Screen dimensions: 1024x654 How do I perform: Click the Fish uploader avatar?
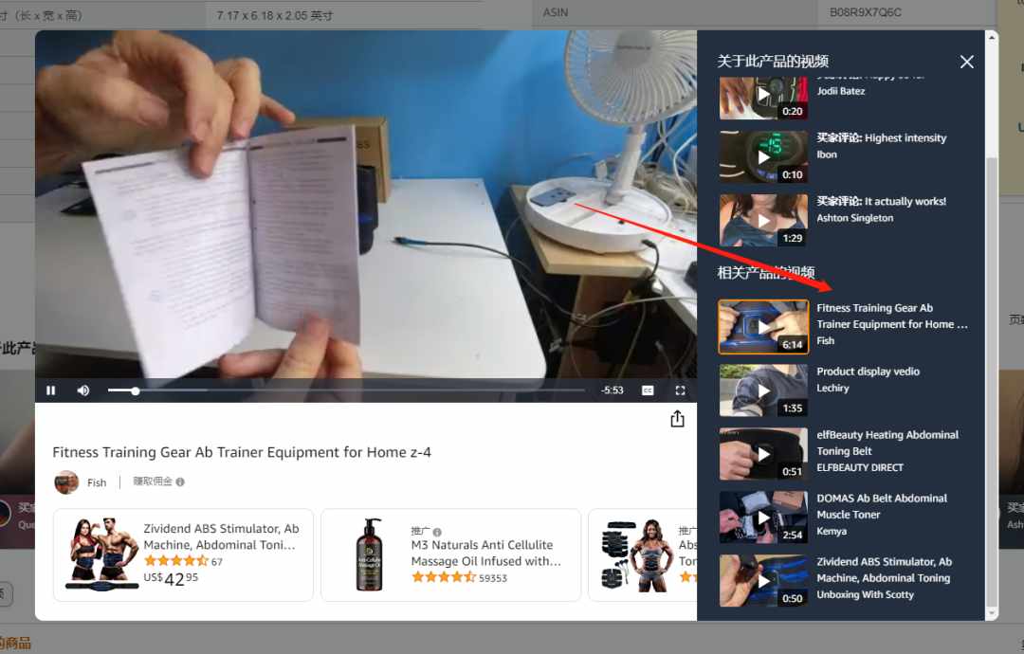66,482
